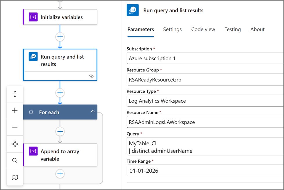The image size is (284, 190).
Task: Insert action between Run query and For each
Action: click(60, 93)
